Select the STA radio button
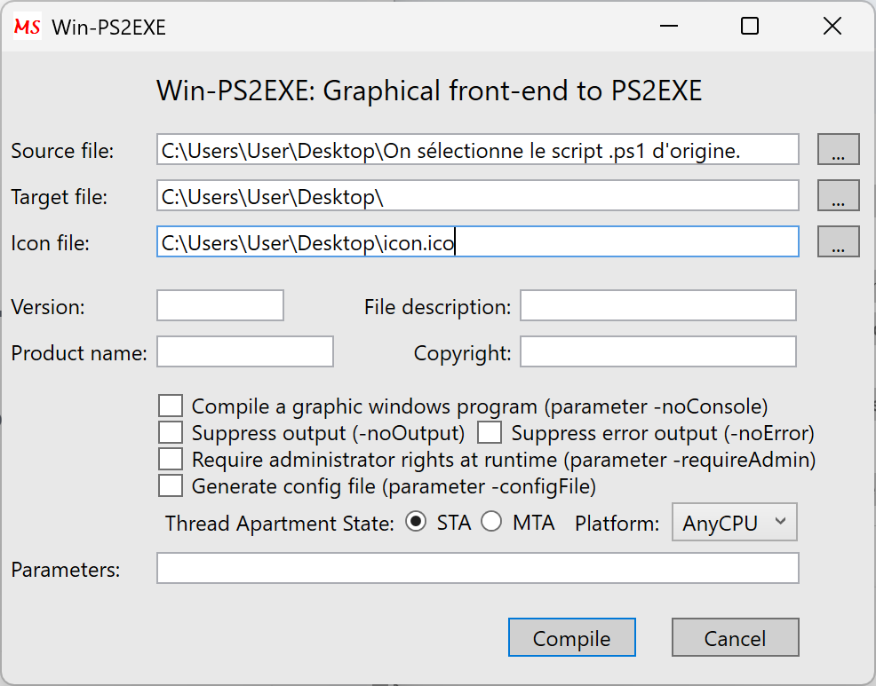The width and height of the screenshot is (876, 686). coord(416,523)
